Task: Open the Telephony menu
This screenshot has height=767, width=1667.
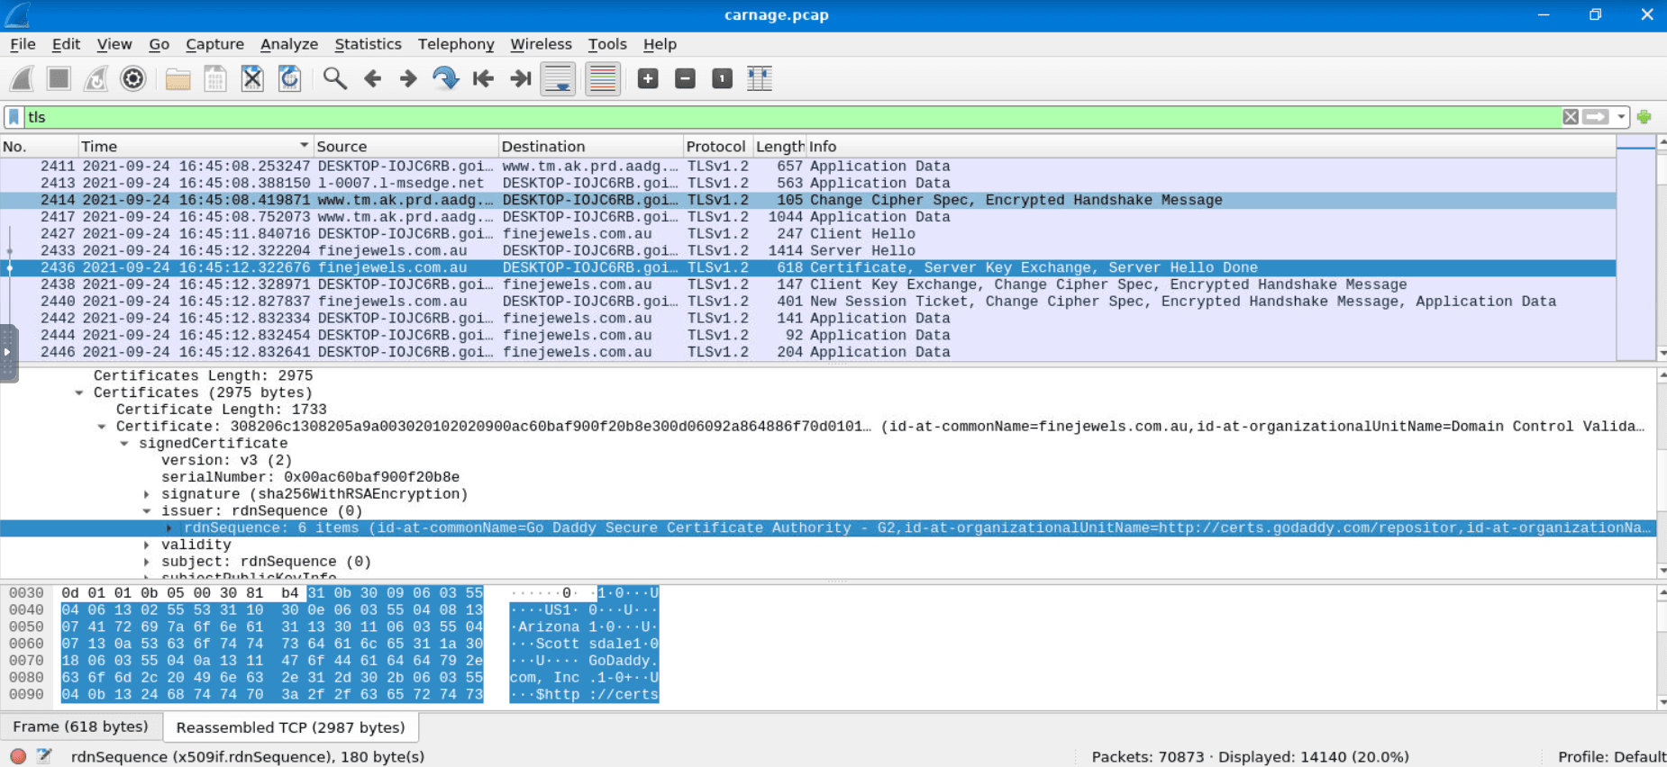Action: [x=456, y=44]
